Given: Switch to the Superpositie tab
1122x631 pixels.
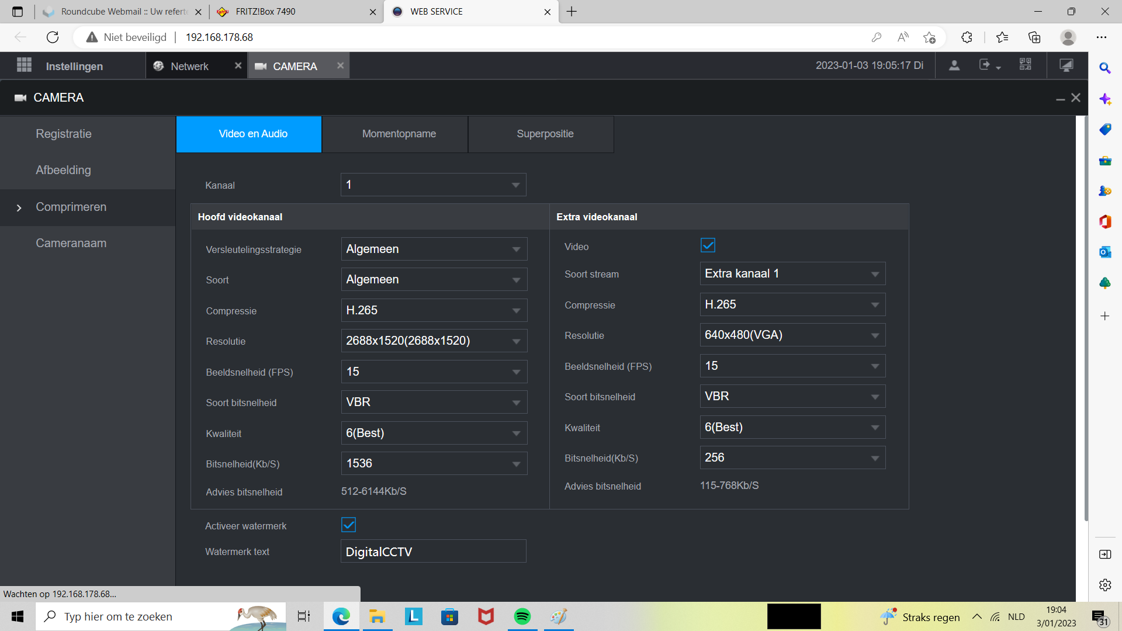Looking at the screenshot, I should coord(545,134).
